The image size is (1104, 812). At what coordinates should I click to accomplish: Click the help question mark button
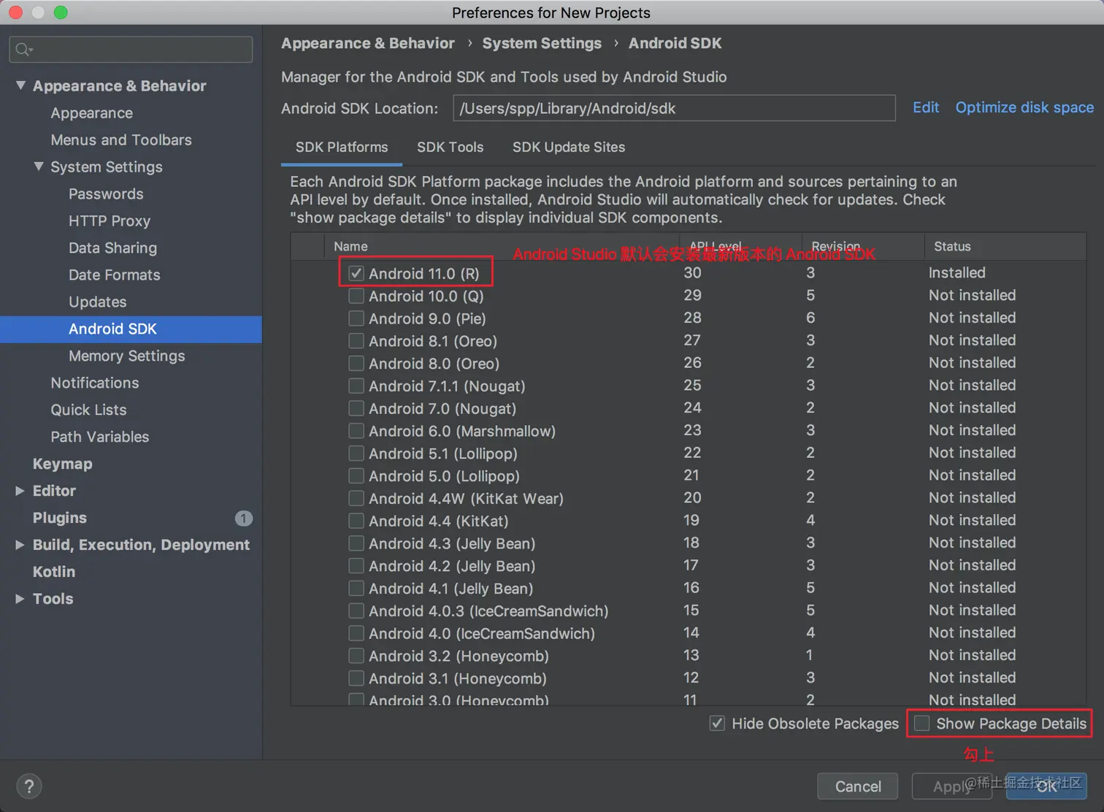pos(28,786)
